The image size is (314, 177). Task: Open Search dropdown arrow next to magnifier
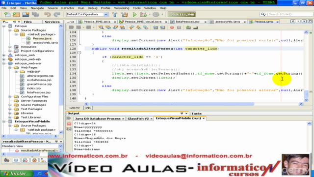(x=266, y=14)
